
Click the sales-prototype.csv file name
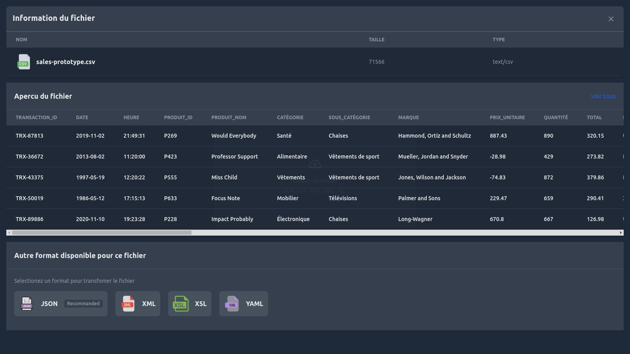coord(65,62)
